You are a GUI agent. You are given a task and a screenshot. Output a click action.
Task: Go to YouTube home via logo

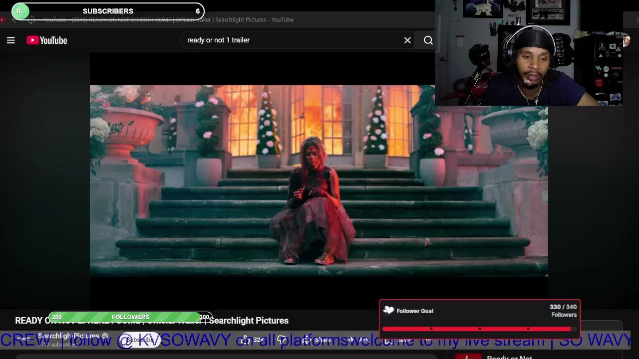(47, 40)
